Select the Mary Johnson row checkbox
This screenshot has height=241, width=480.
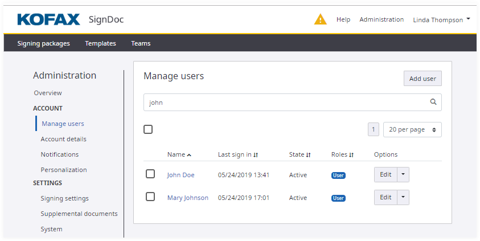150,197
